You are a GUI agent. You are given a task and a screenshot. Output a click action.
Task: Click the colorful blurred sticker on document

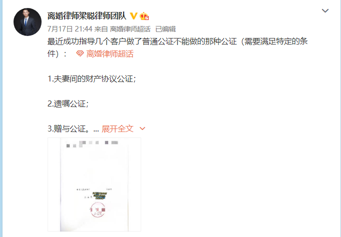100,195
